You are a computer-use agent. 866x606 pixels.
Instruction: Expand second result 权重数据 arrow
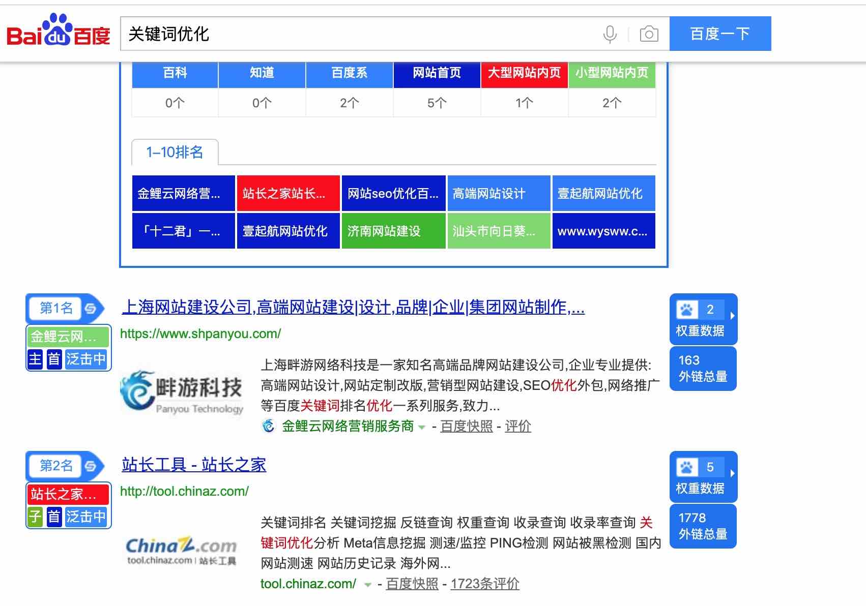(732, 473)
